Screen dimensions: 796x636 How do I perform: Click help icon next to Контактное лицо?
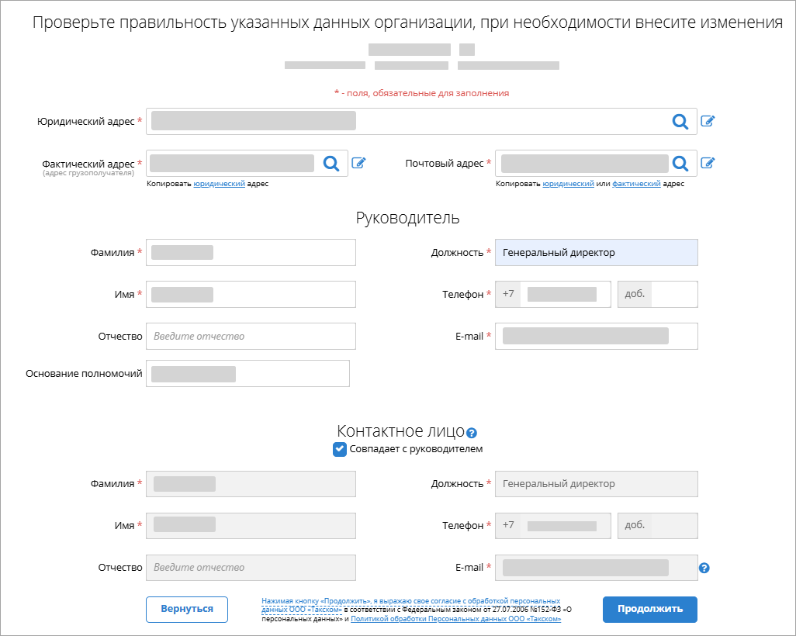tap(472, 433)
